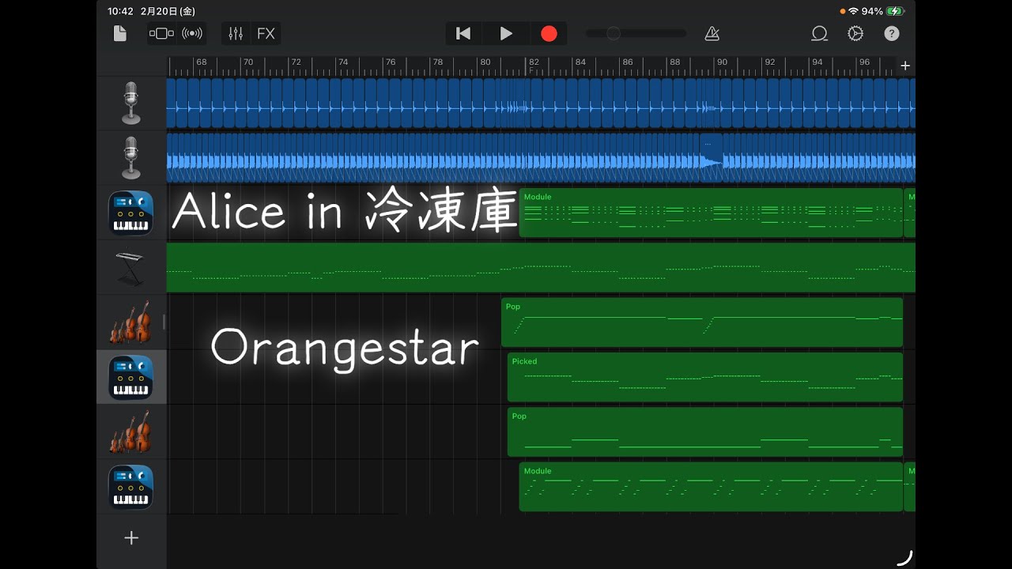The image size is (1012, 569).
Task: Start playback with Play button
Action: point(506,33)
